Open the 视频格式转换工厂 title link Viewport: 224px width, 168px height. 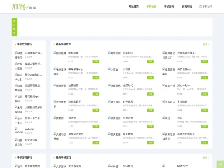[187, 53]
